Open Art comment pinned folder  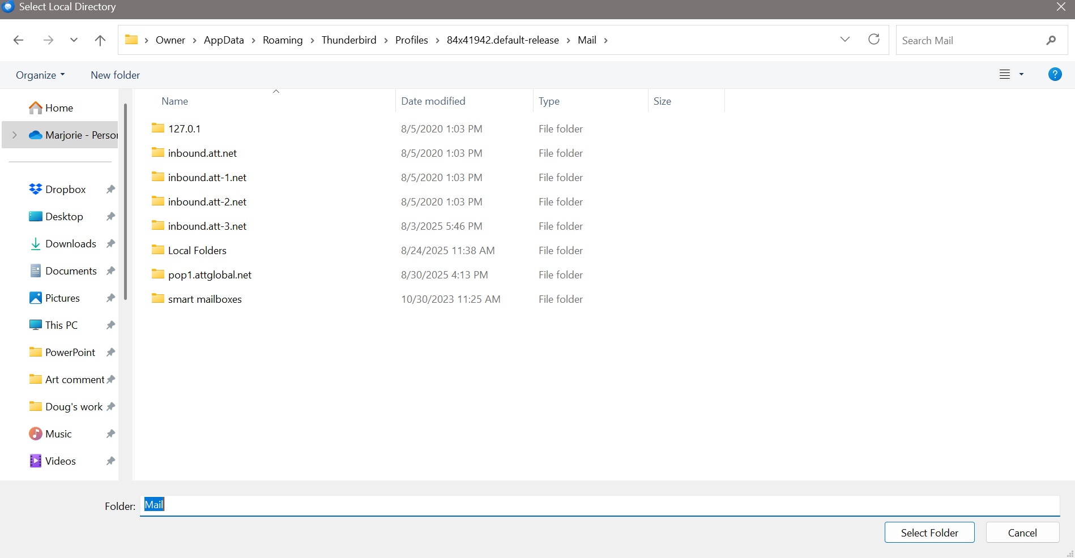point(75,379)
